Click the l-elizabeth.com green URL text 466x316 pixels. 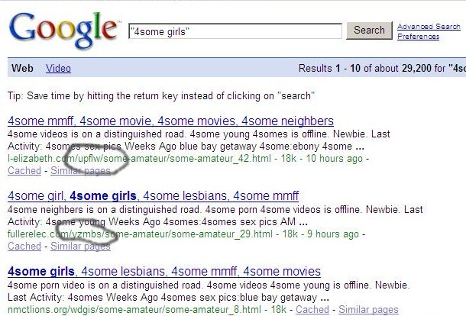[139, 158]
